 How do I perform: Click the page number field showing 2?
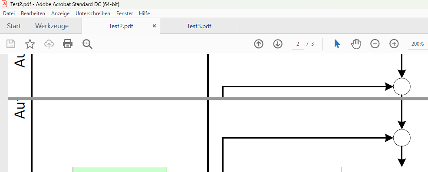click(297, 44)
